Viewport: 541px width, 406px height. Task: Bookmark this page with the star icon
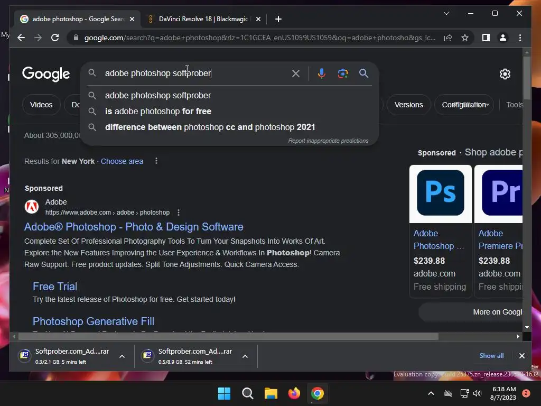click(x=465, y=38)
